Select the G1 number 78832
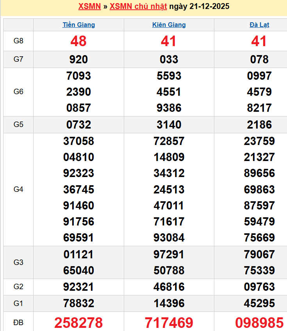287x331 pixels. point(78,303)
